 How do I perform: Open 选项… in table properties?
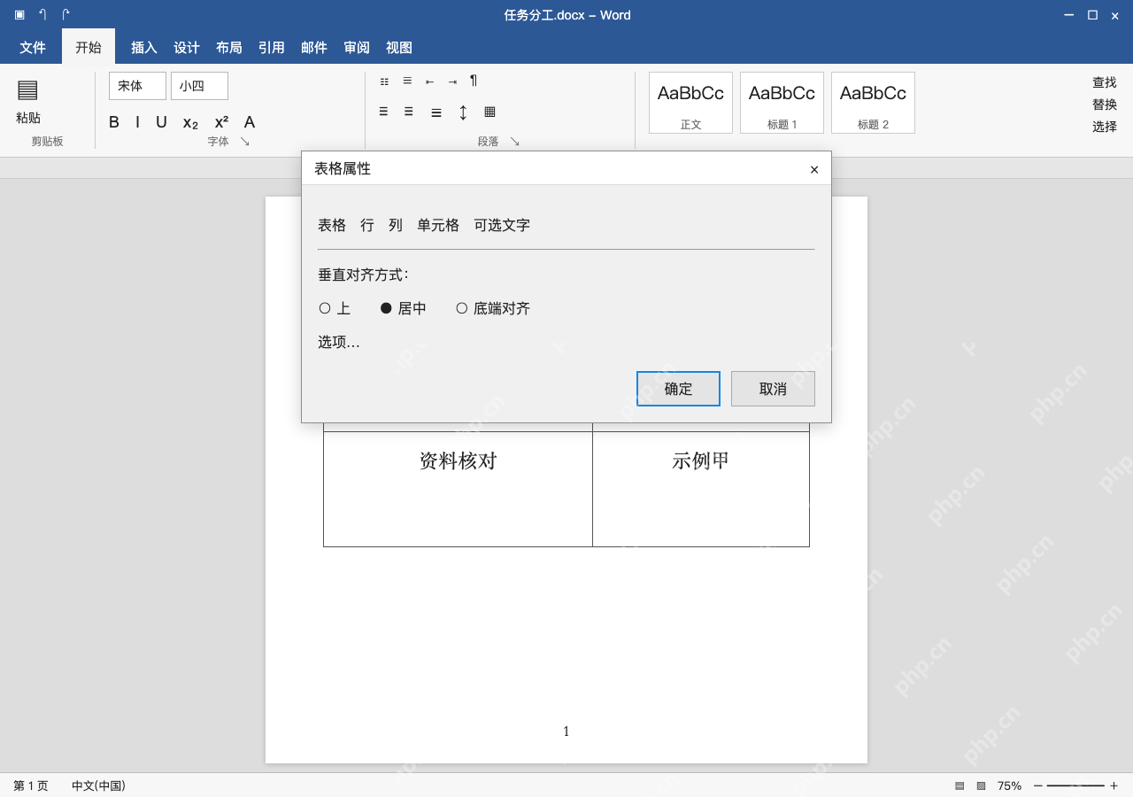tap(339, 342)
